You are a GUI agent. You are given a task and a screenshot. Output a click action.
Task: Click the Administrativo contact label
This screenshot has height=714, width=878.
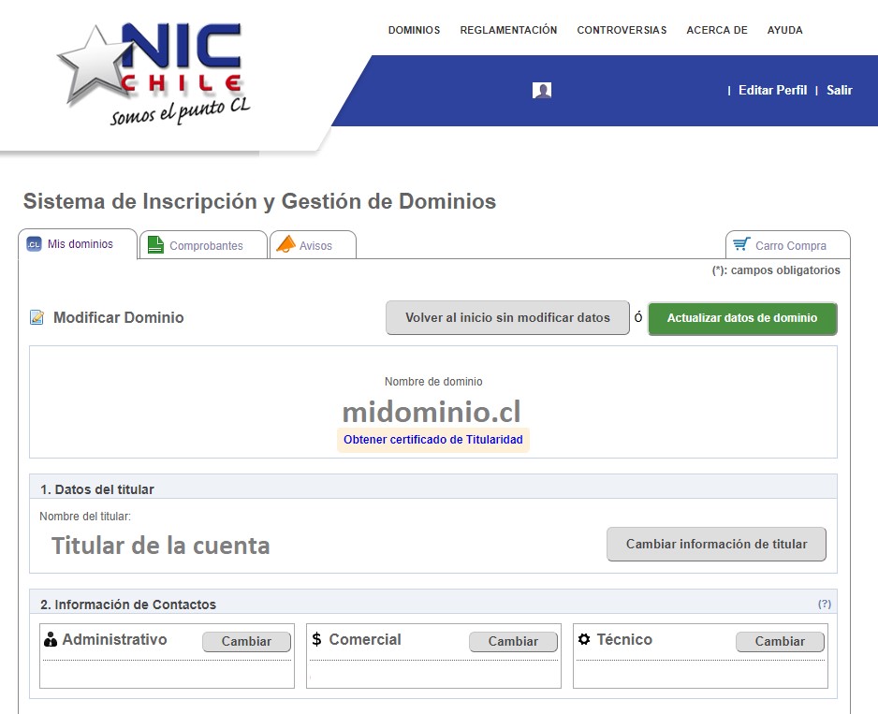114,639
